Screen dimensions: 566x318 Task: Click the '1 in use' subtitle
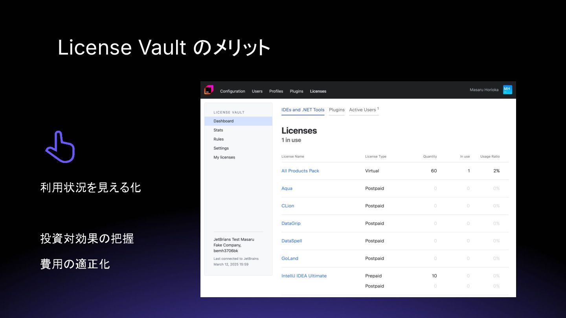(x=291, y=140)
